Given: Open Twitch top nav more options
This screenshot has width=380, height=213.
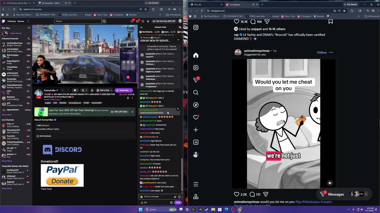Looking at the screenshot, I should point(28,21).
